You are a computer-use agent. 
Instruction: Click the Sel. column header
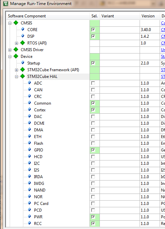(95, 16)
